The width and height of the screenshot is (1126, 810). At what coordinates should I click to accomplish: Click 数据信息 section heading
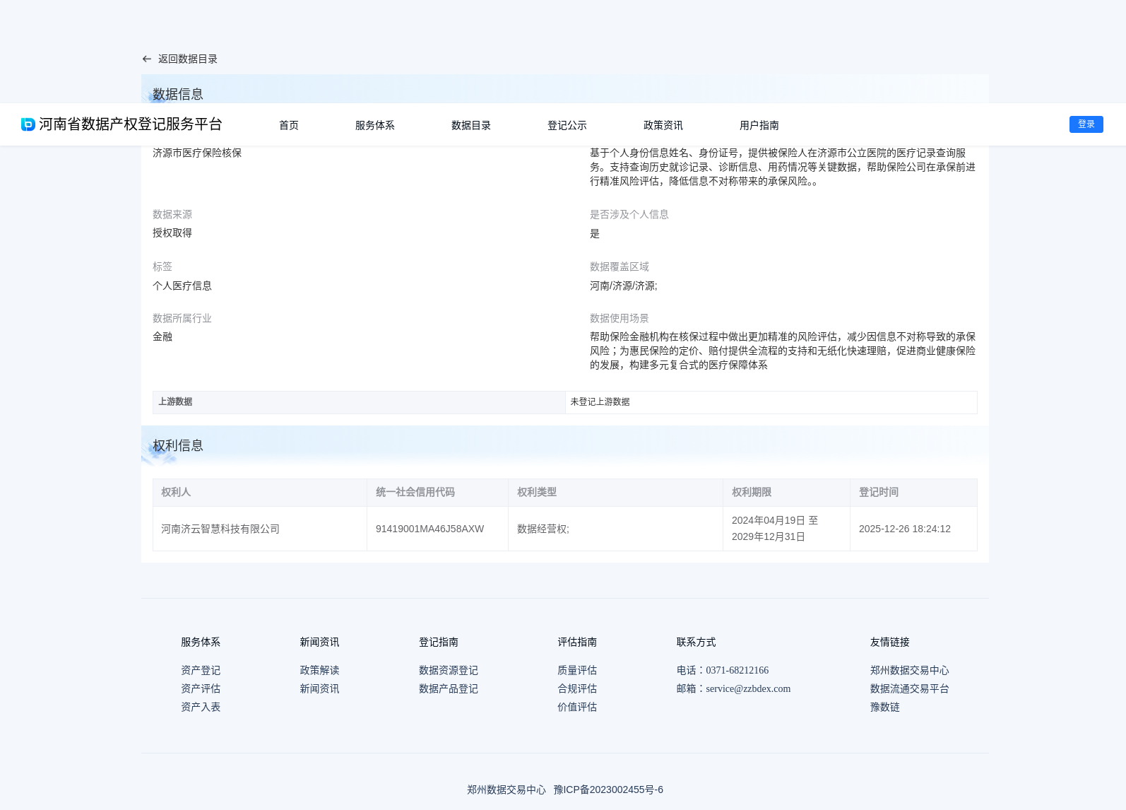point(178,94)
